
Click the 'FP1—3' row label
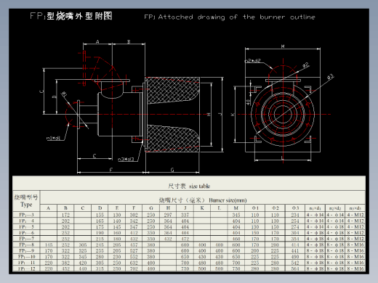coord(27,215)
